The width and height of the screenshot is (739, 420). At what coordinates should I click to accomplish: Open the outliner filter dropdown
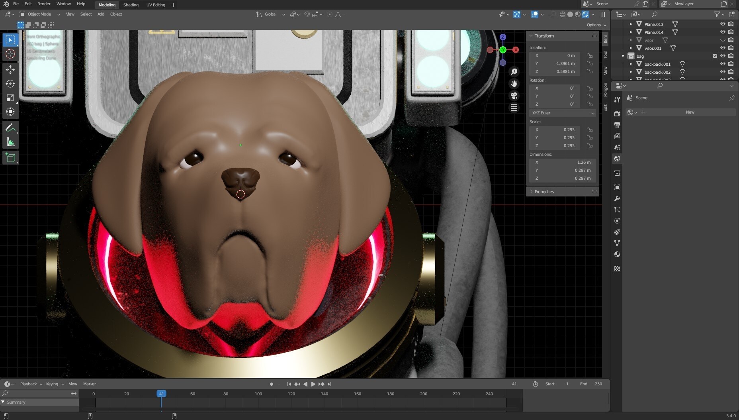pyautogui.click(x=719, y=14)
